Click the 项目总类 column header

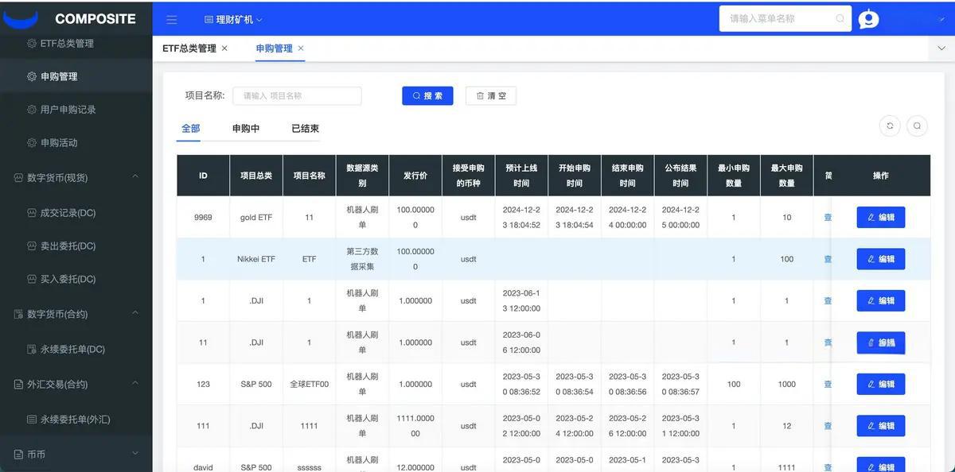tap(256, 176)
